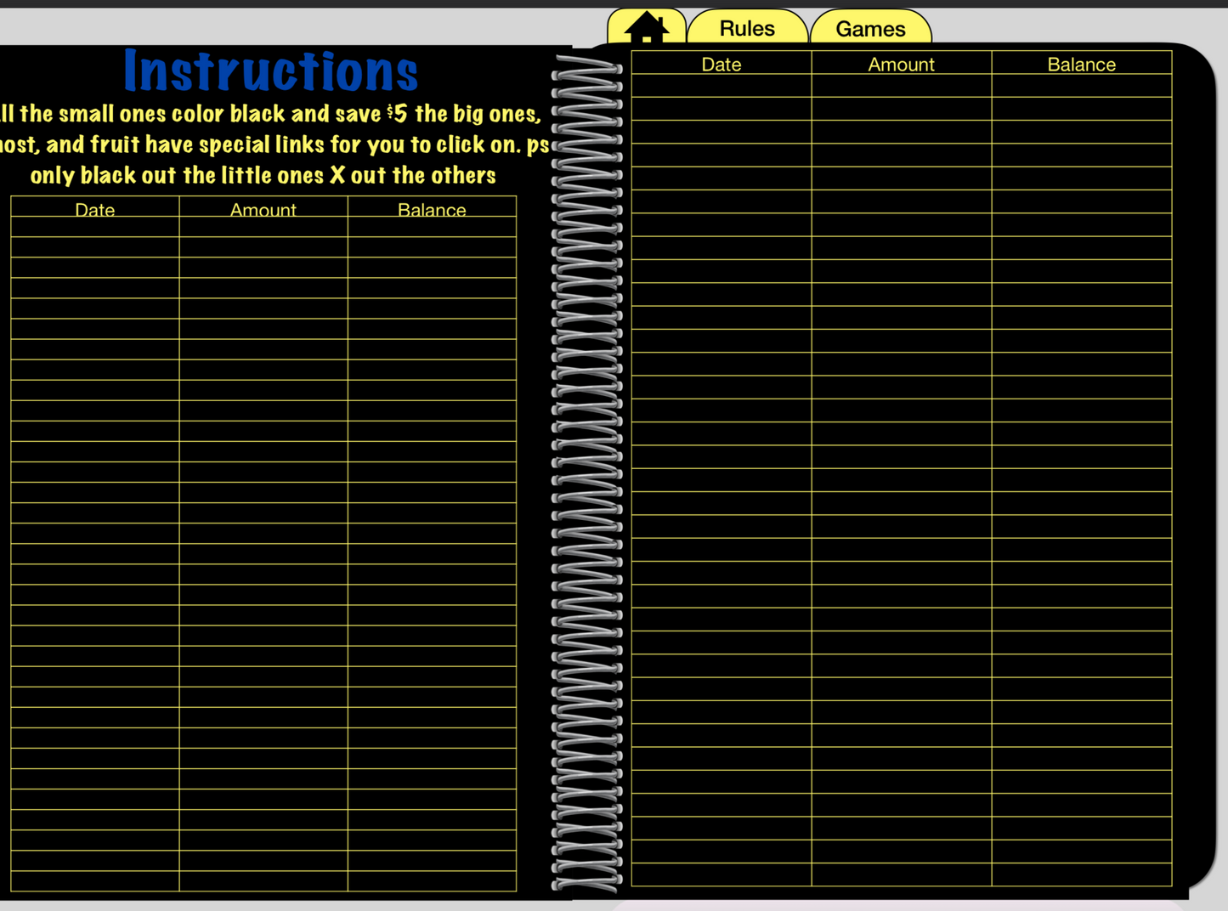The image size is (1228, 911).
Task: Click the blue Instructions heading
Action: [270, 71]
